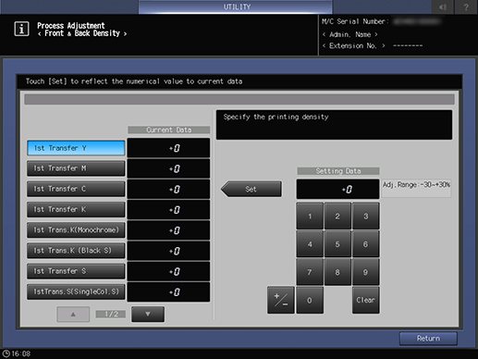Go to next page with down arrow
Image resolution: width=478 pixels, height=359 pixels.
point(148,314)
